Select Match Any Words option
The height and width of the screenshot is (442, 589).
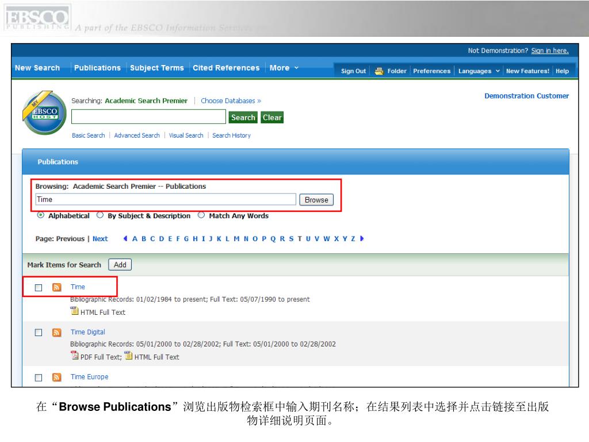[201, 215]
